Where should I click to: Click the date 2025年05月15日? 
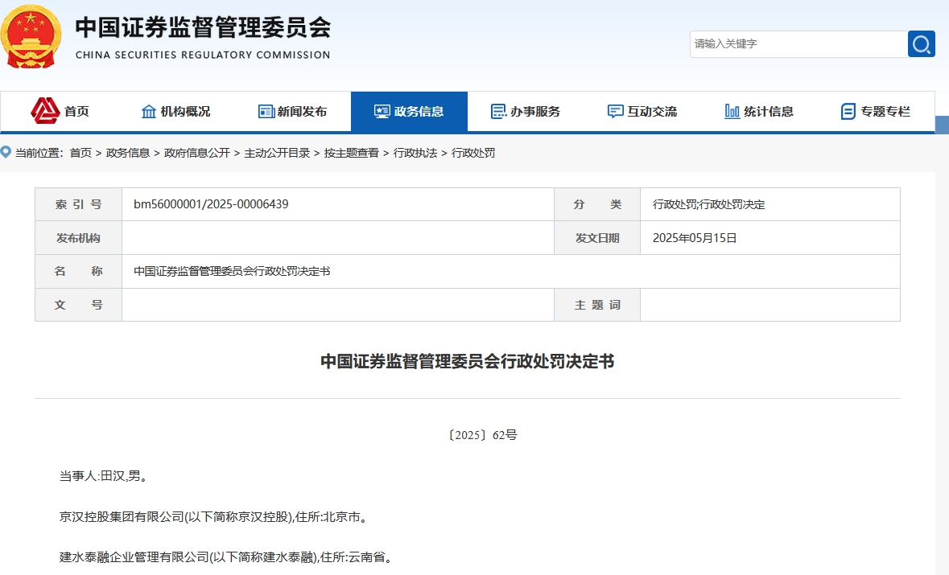click(x=695, y=238)
